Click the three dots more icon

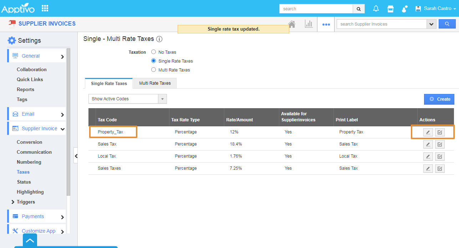[326, 25]
